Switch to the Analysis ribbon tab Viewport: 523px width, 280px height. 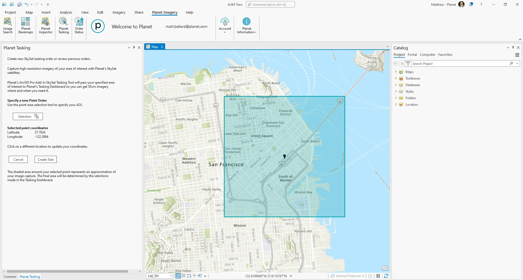pos(66,12)
